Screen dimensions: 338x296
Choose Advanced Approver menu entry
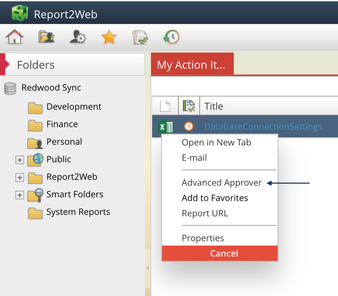221,183
